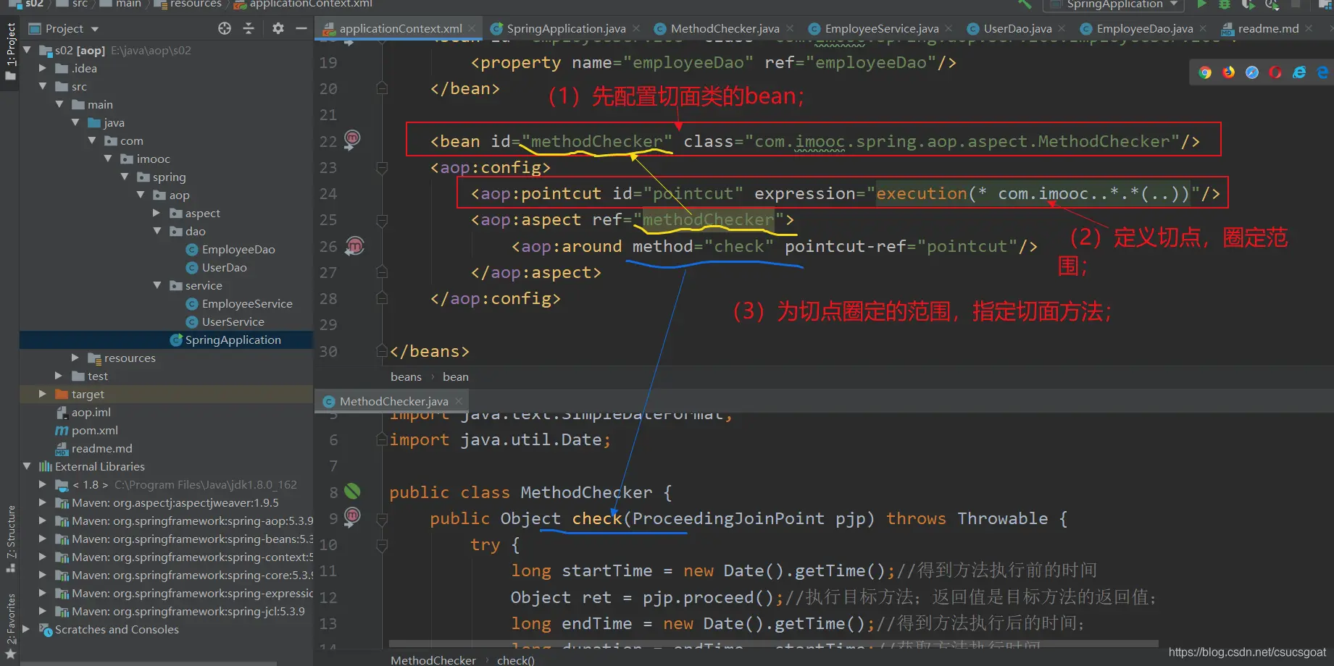This screenshot has height=666, width=1334.
Task: Collapse the service folder in project tree
Action: (157, 285)
